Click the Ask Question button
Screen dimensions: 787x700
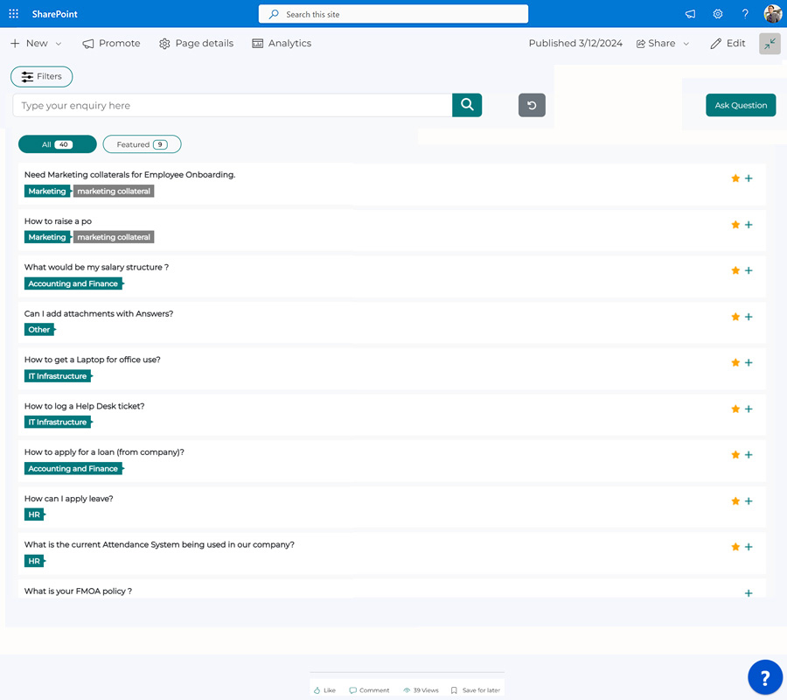pos(740,104)
